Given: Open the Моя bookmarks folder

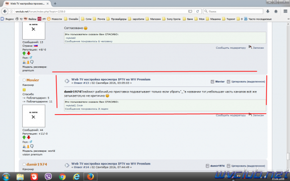Looking at the screenshot, I should [199, 19].
